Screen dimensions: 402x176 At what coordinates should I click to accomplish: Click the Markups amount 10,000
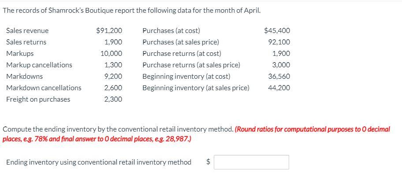click(x=111, y=54)
